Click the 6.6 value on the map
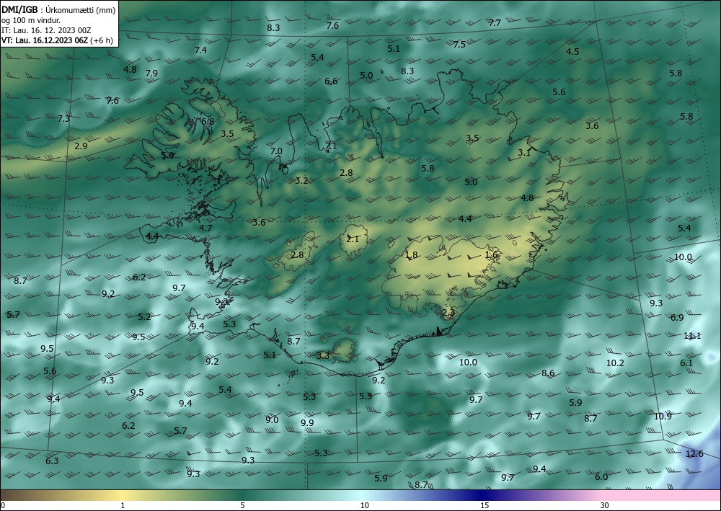 pyautogui.click(x=331, y=81)
